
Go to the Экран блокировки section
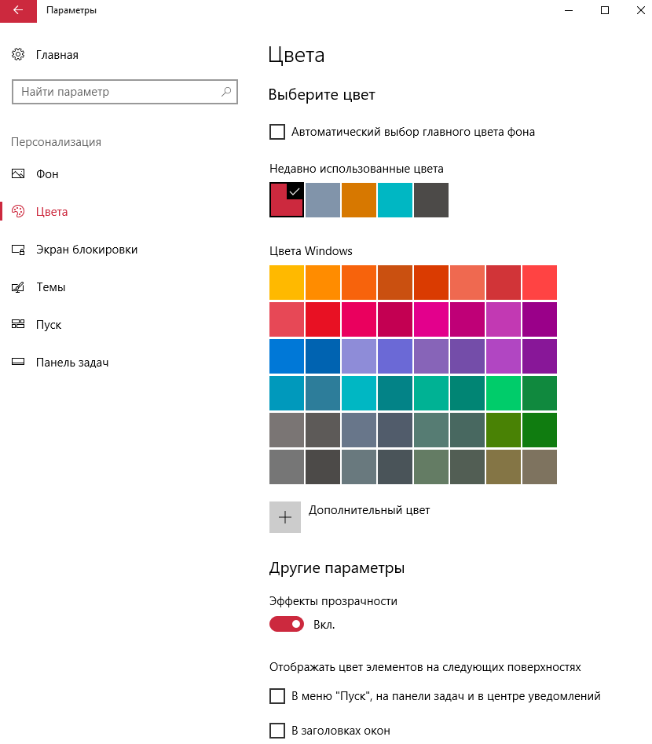(86, 250)
